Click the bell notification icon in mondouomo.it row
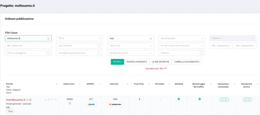Viewport: 260px width, 115px height. coord(49,100)
